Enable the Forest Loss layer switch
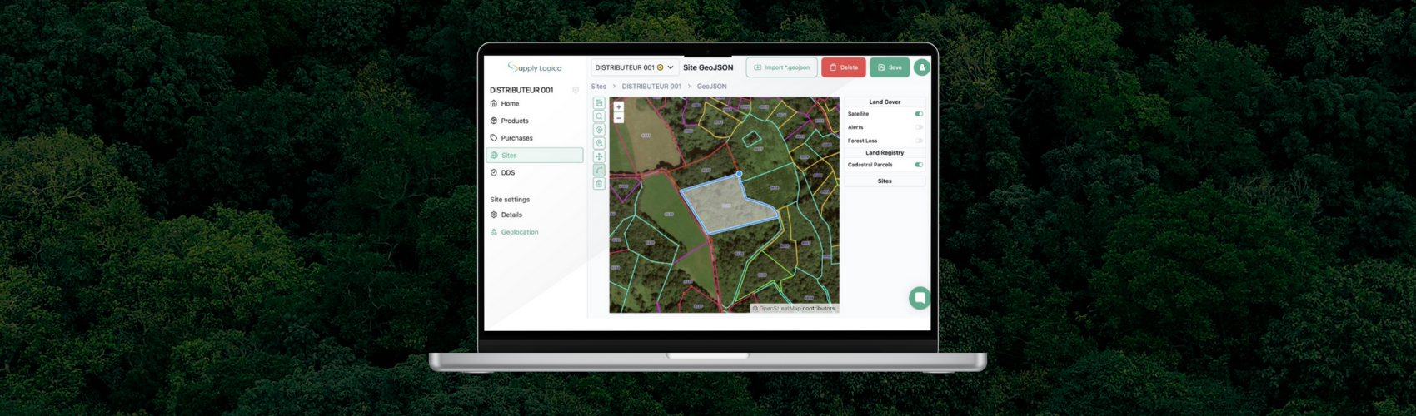This screenshot has height=416, width=1416. (919, 141)
